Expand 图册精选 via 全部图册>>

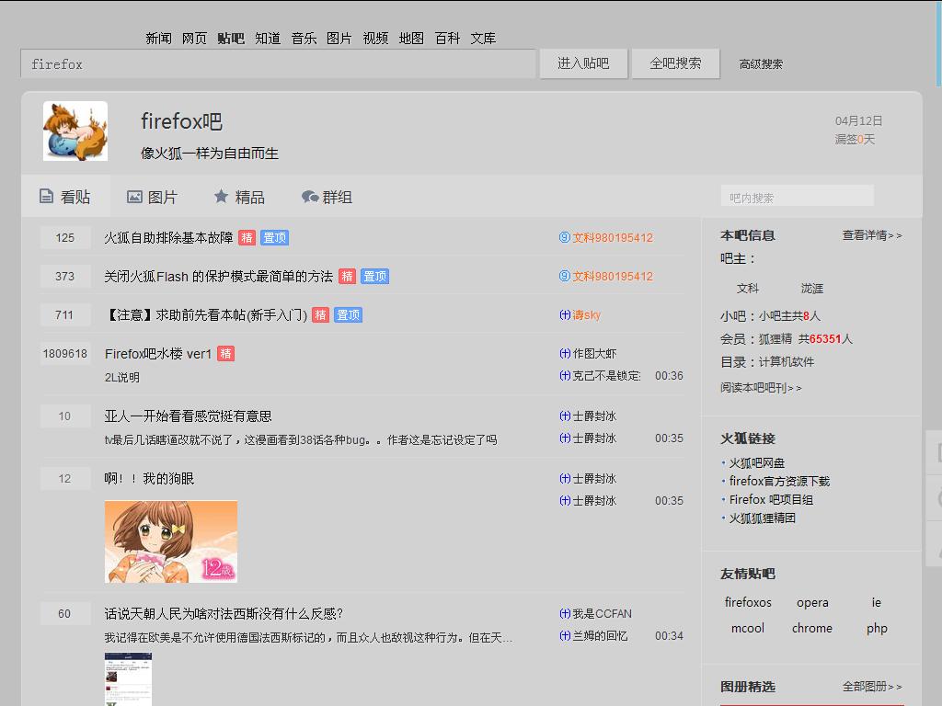(x=870, y=686)
